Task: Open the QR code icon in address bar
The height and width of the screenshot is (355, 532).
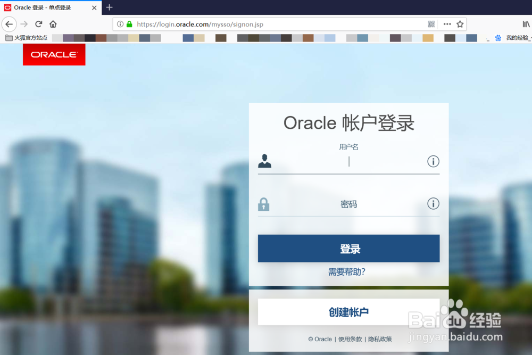Action: tap(431, 24)
